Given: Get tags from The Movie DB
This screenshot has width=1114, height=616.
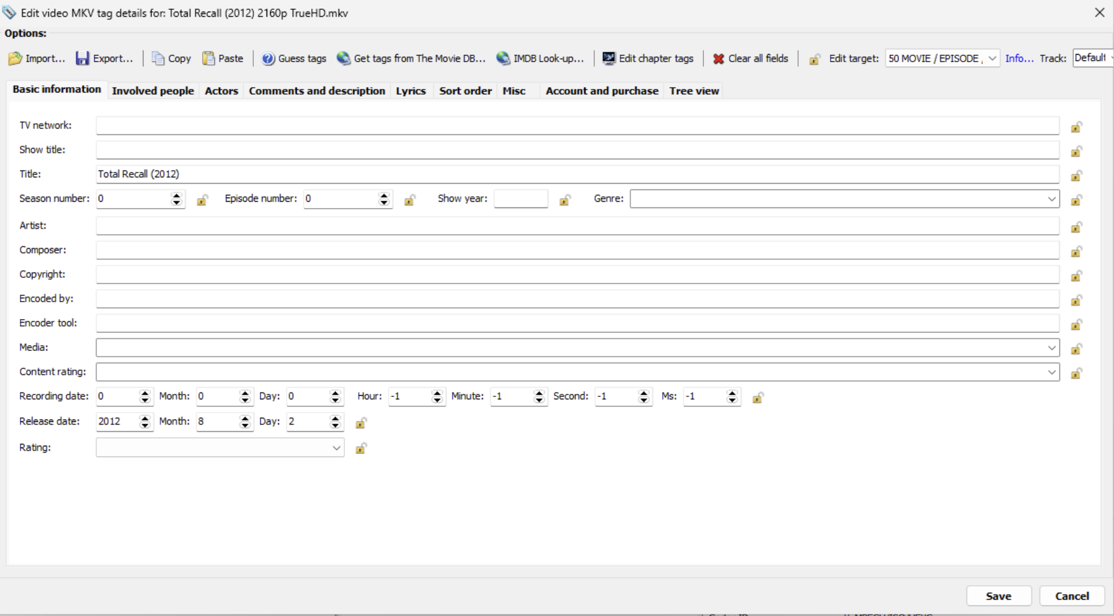Looking at the screenshot, I should (411, 59).
